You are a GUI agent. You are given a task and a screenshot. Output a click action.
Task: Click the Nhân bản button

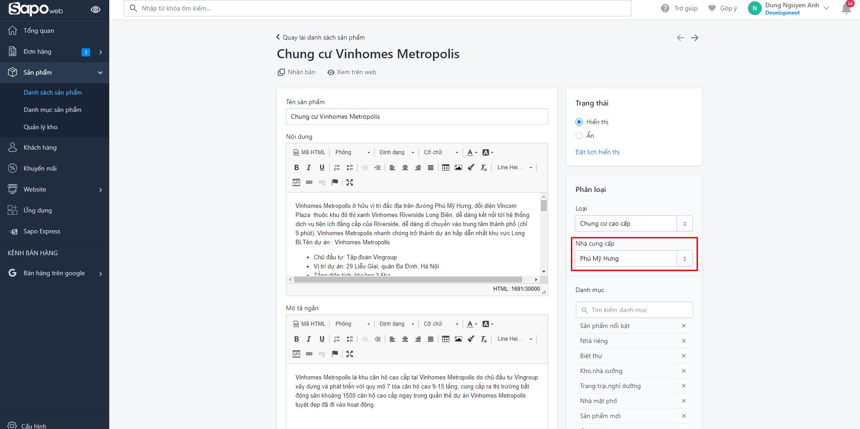pyautogui.click(x=296, y=72)
